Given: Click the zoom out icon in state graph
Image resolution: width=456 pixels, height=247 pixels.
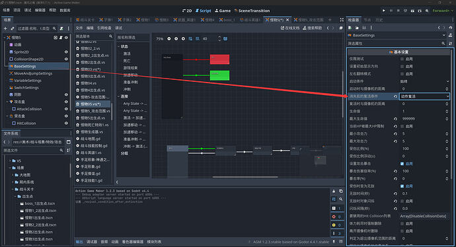Looking at the screenshot, I should coord(169,39).
